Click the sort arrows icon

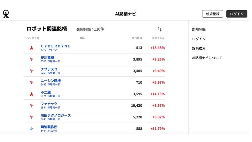160,29
